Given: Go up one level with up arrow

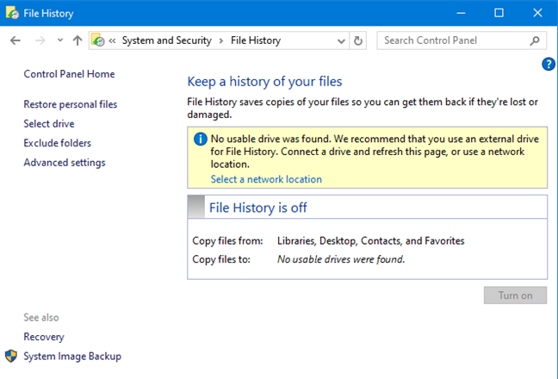Looking at the screenshot, I should (77, 40).
